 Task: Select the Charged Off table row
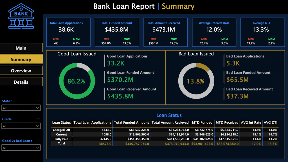point(165,130)
